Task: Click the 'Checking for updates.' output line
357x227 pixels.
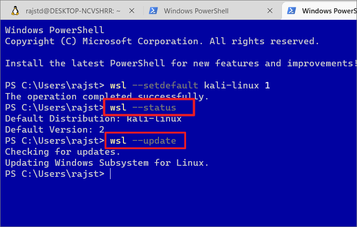Action: 62,151
